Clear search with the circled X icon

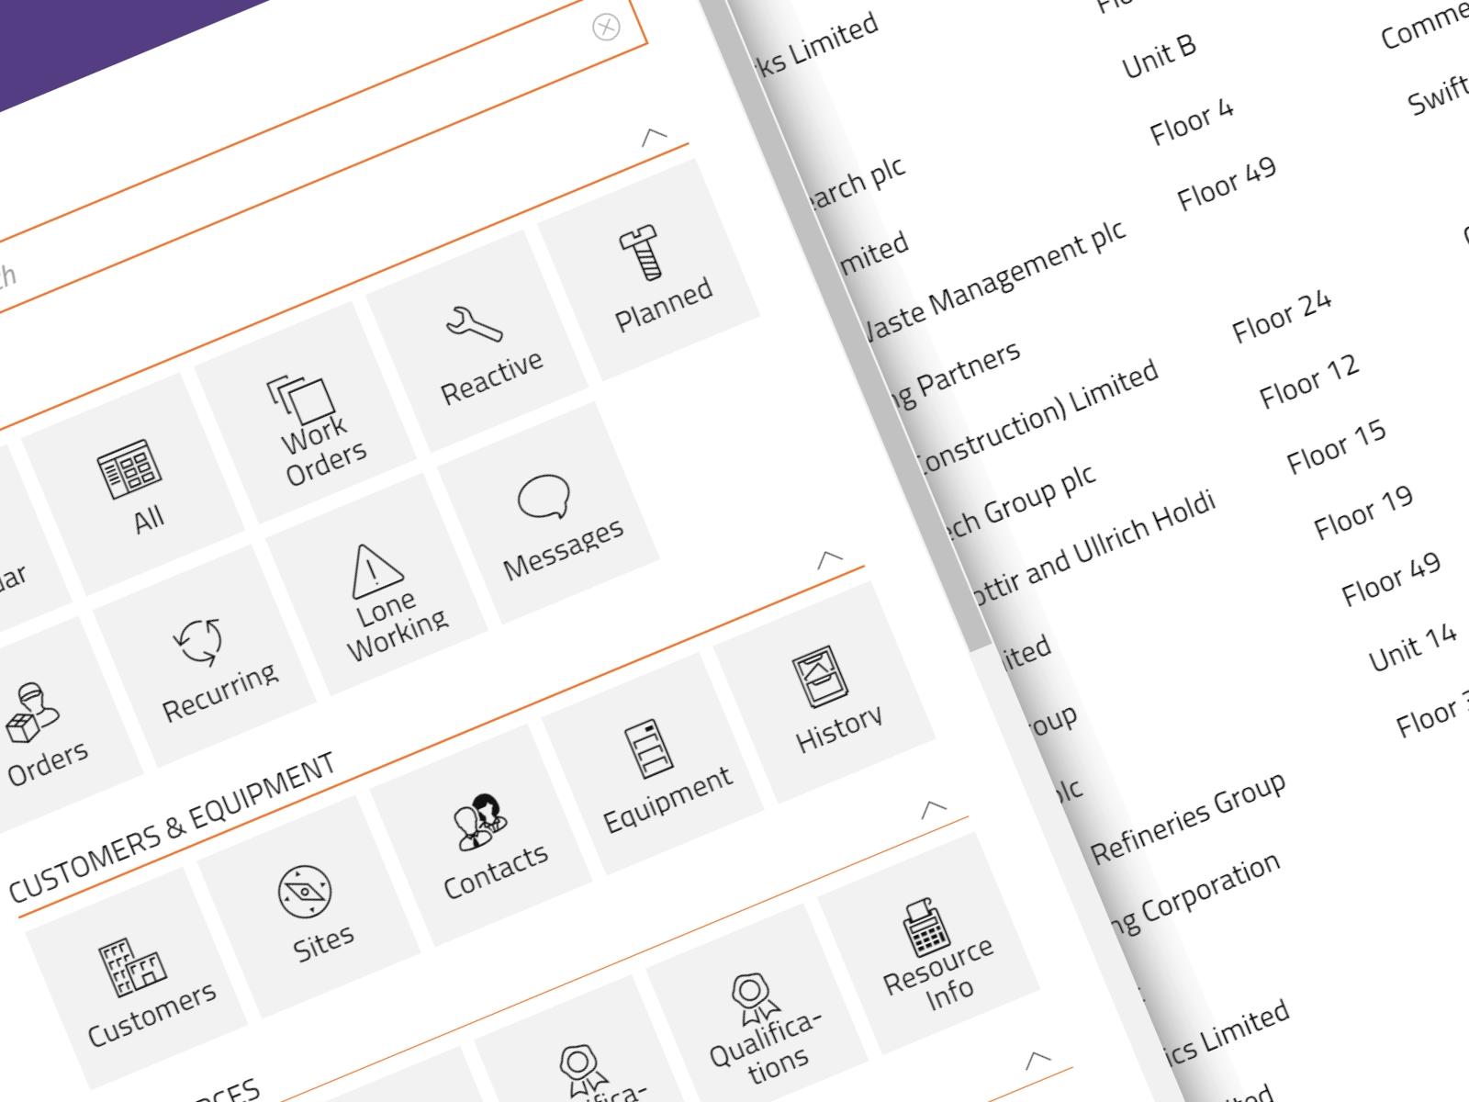pos(606,28)
